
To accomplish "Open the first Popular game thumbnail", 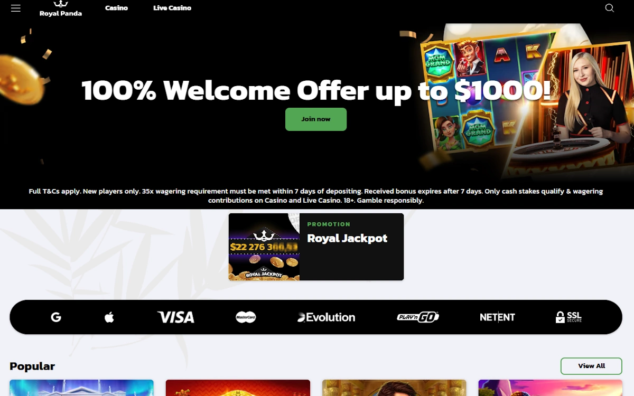I will pyautogui.click(x=81, y=388).
